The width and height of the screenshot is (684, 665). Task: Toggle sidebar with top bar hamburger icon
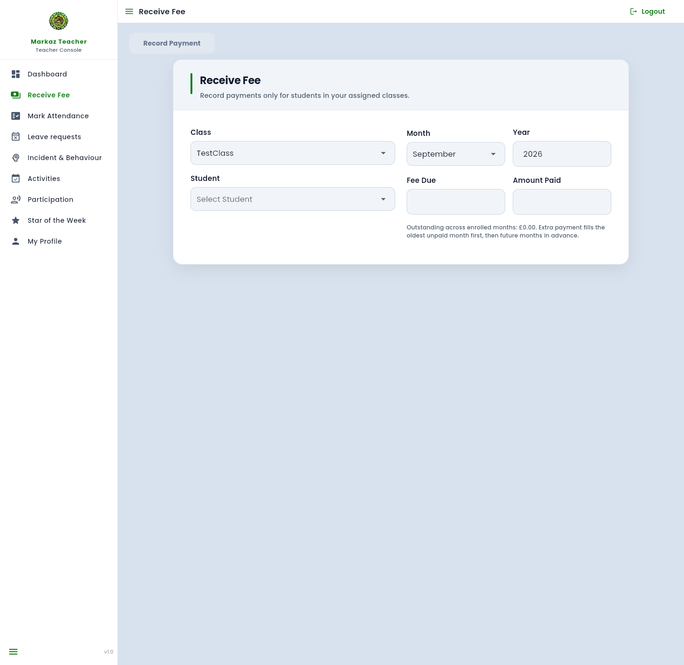[129, 11]
